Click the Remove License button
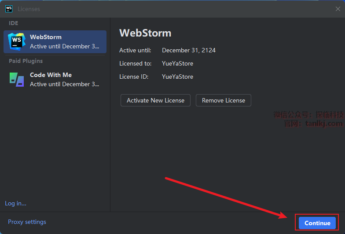This screenshot has width=345, height=234. pos(223,100)
